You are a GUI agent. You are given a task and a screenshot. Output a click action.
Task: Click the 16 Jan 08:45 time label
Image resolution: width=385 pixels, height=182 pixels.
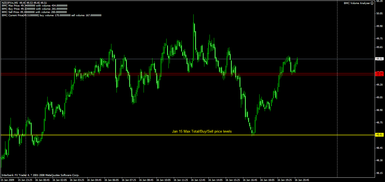146,180
